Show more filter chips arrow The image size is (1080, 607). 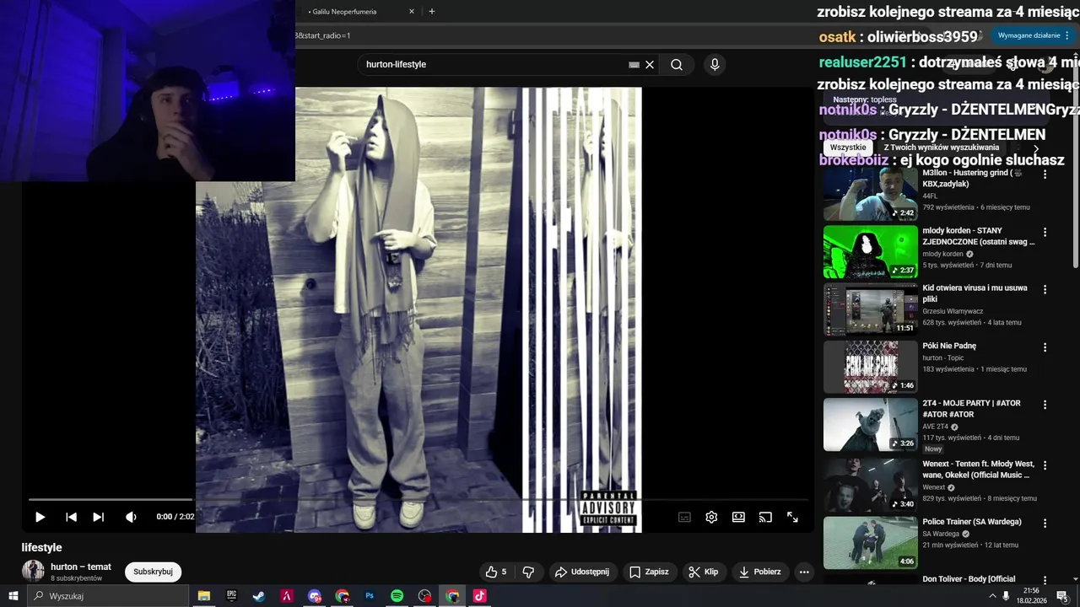(x=1036, y=148)
